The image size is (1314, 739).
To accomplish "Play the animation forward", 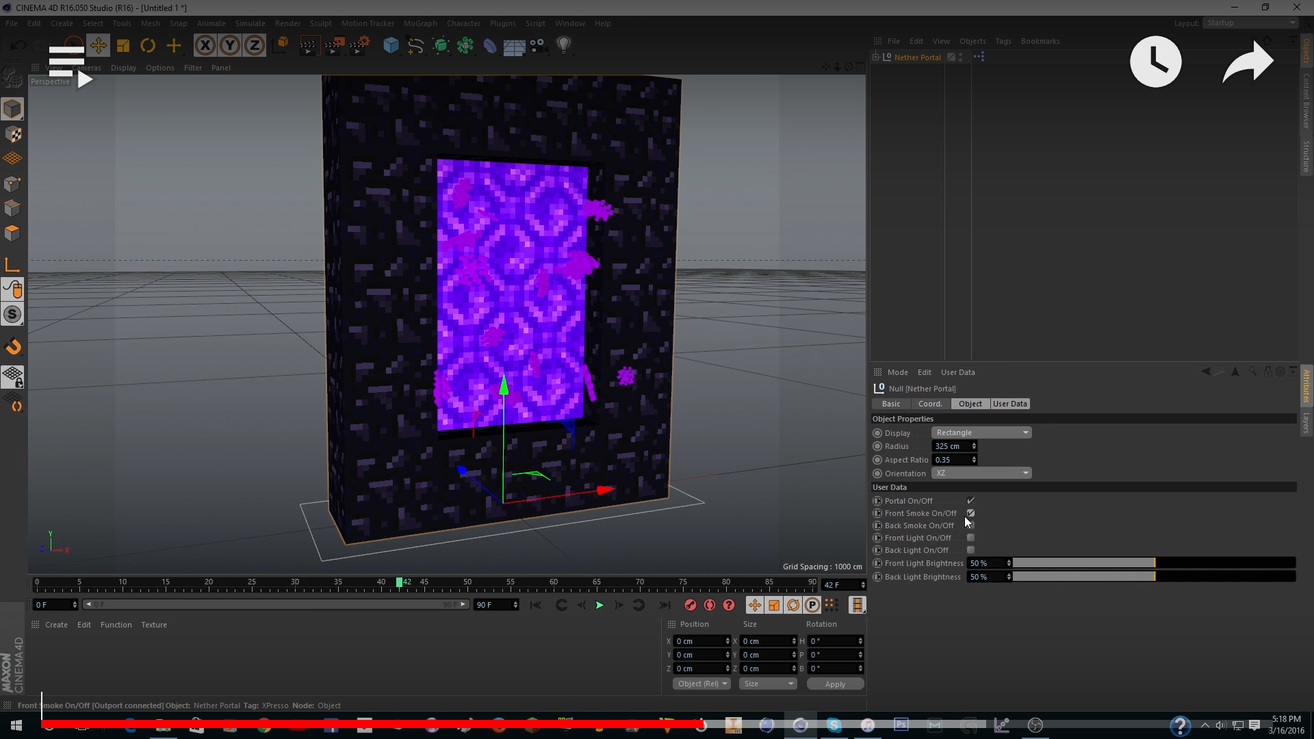I will pyautogui.click(x=600, y=605).
